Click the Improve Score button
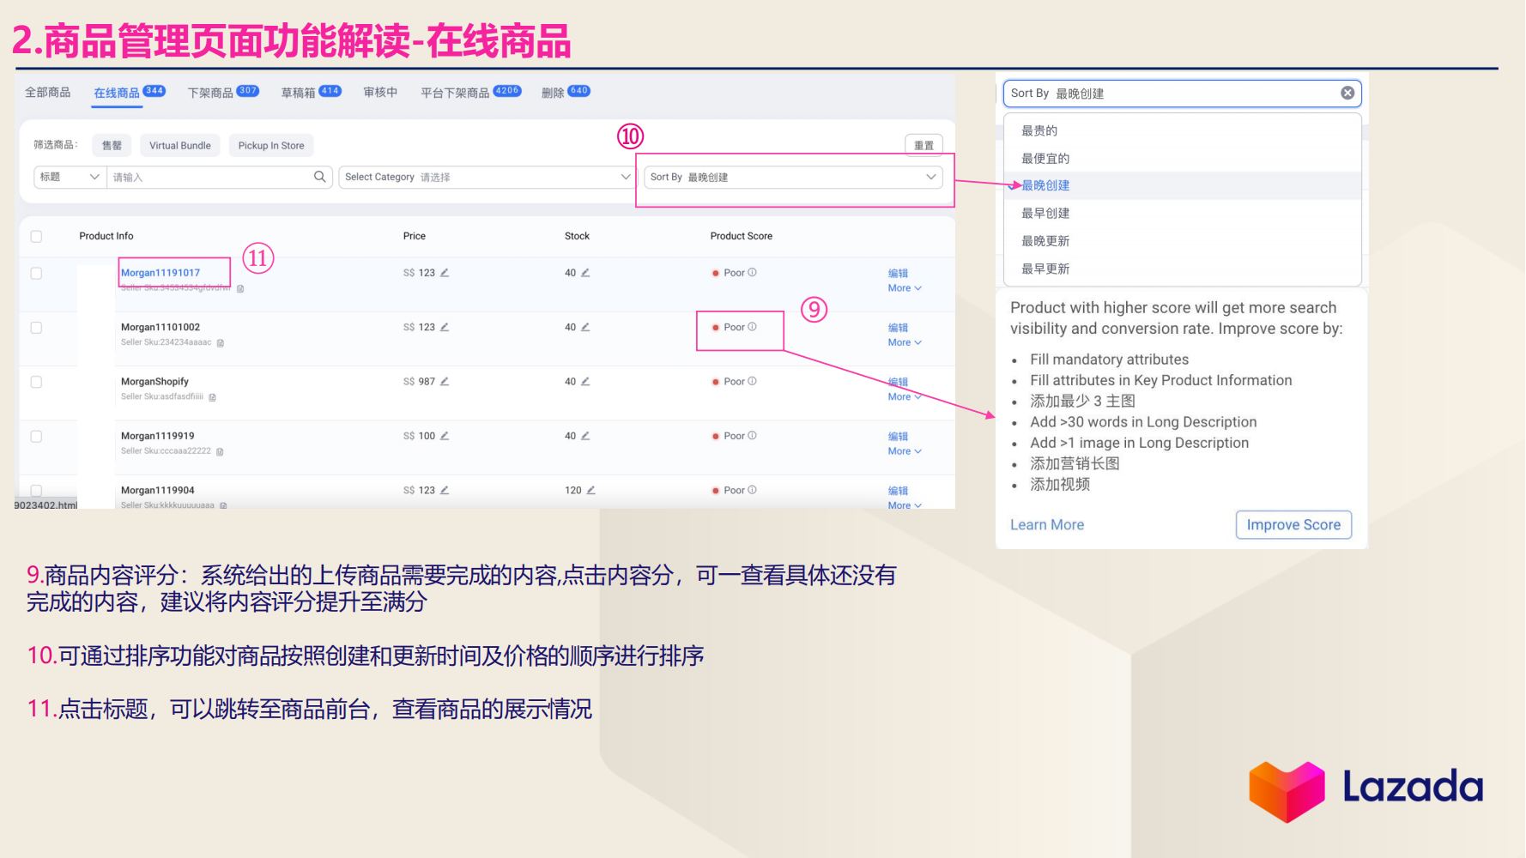Image resolution: width=1526 pixels, height=858 pixels. (1293, 524)
